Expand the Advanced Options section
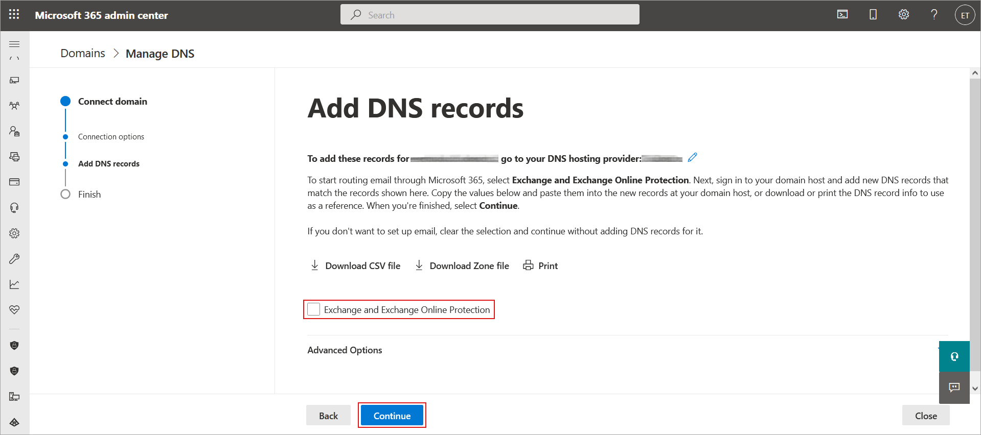The image size is (981, 435). click(x=345, y=350)
